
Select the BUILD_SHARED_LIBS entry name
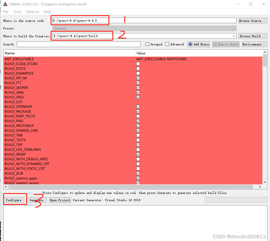point(21,131)
